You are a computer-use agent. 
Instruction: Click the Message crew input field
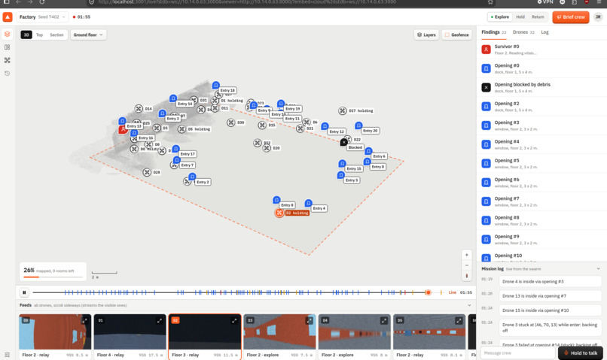[x=517, y=353]
